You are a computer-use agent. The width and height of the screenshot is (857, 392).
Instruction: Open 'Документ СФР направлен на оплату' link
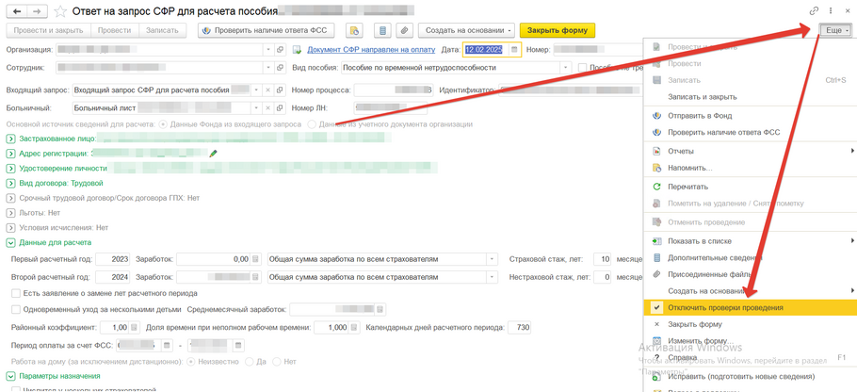371,50
